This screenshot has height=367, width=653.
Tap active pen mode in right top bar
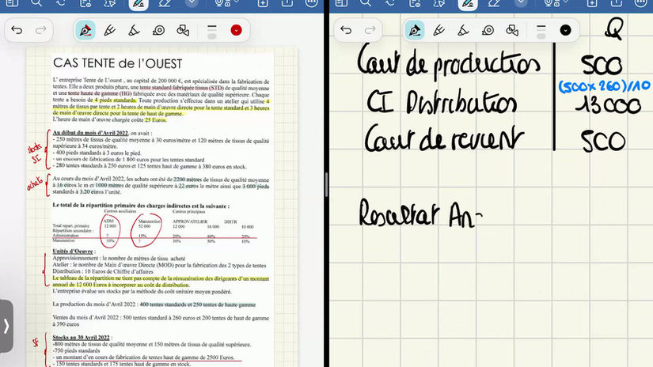(x=467, y=4)
